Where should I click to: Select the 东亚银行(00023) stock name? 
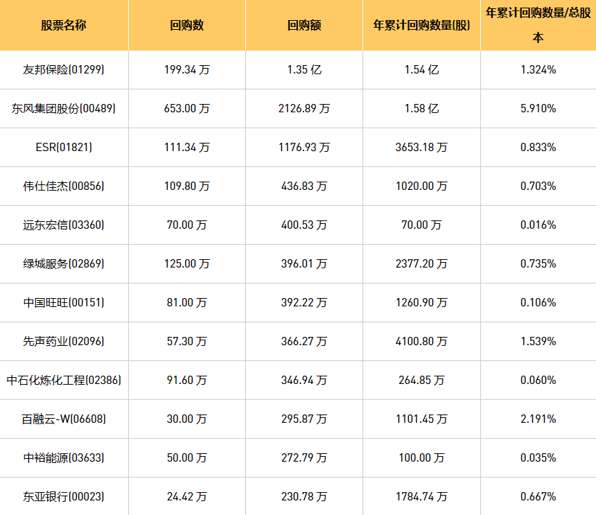64,496
